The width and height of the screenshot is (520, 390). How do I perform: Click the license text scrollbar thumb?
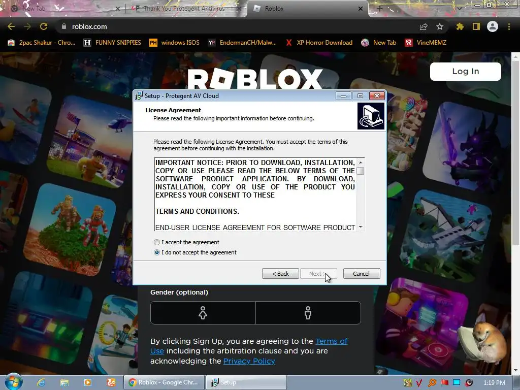click(361, 171)
